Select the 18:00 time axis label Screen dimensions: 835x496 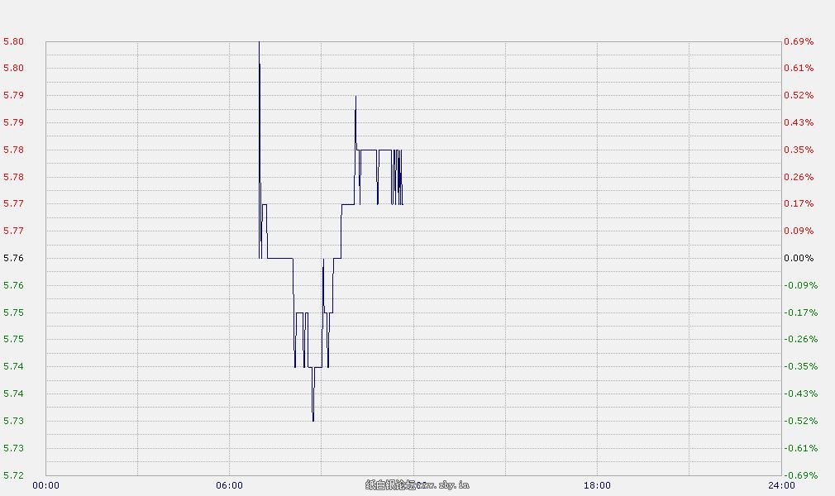[x=597, y=485]
